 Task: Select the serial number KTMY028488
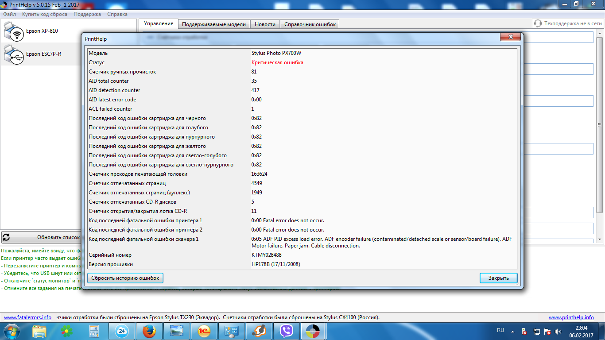(267, 255)
